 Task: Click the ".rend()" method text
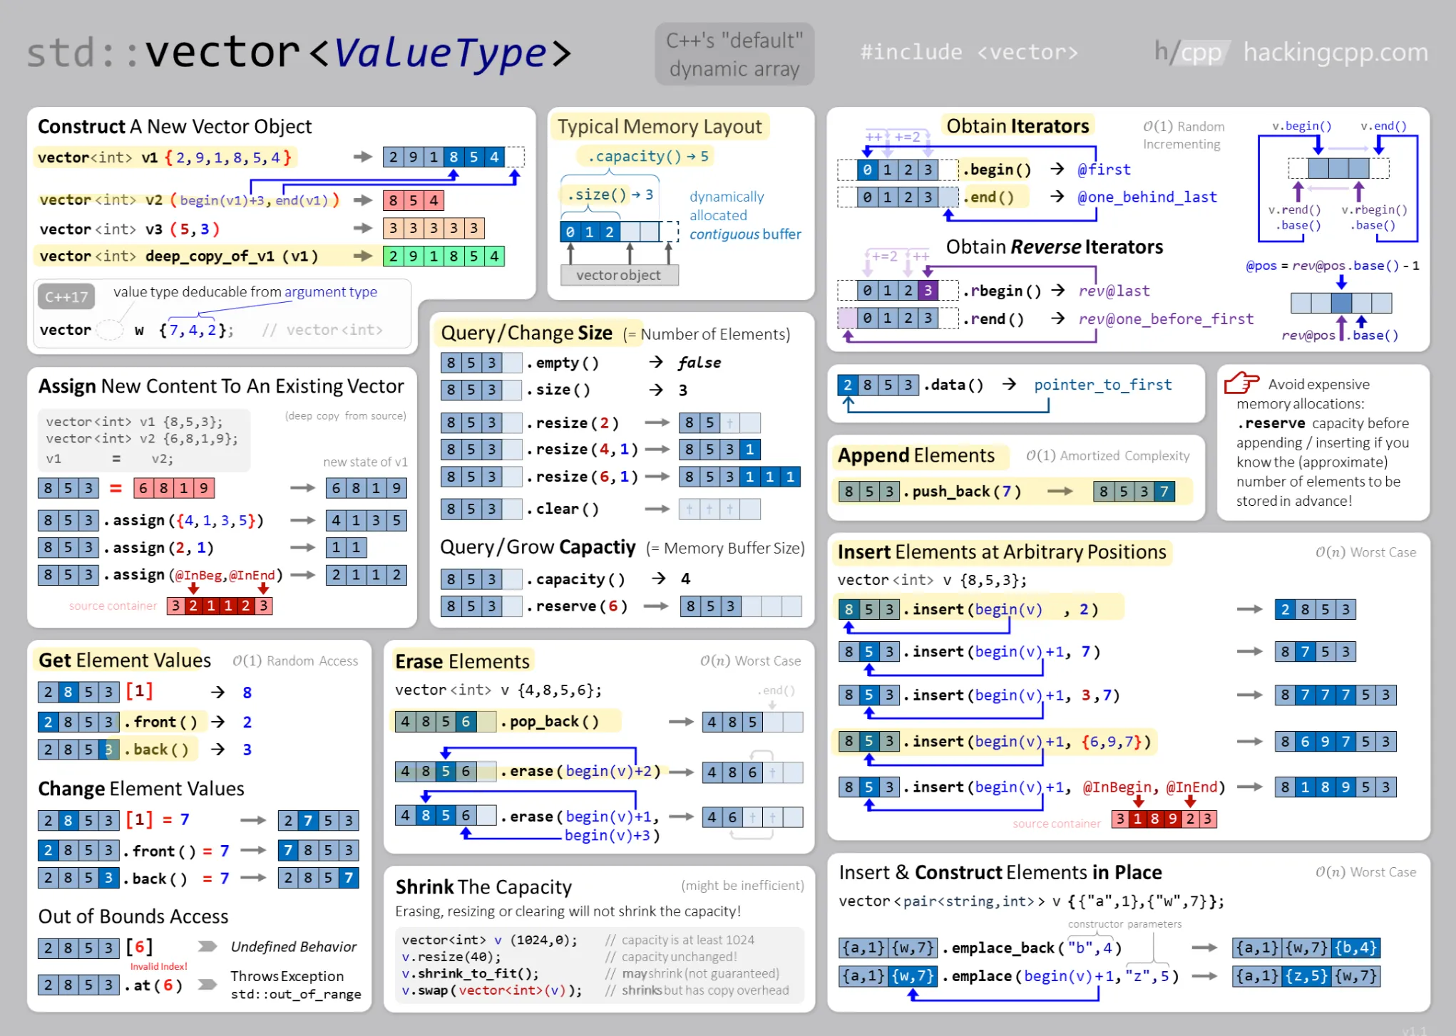(993, 319)
